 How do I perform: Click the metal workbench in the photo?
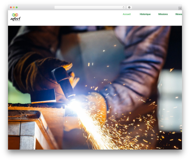coord(32,127)
